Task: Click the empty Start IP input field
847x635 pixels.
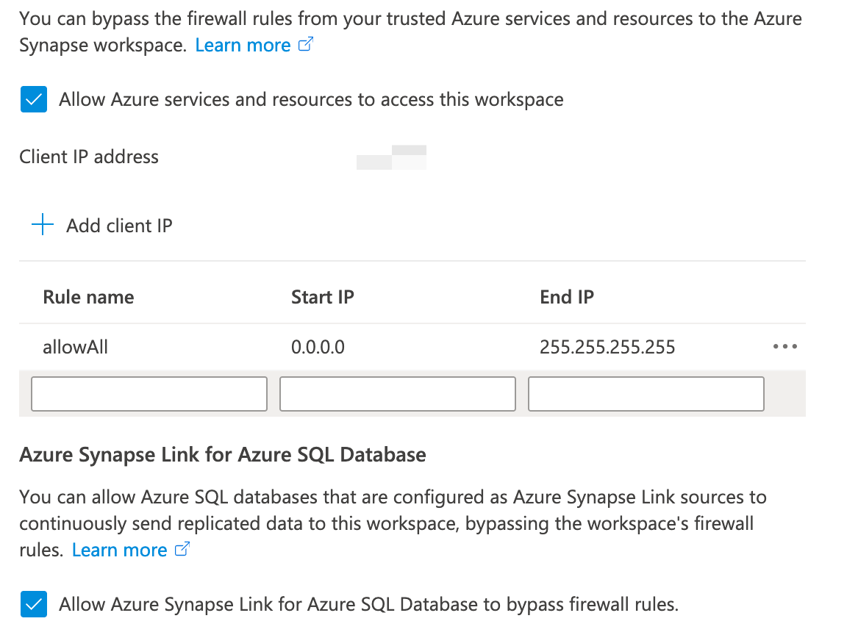Action: 397,393
